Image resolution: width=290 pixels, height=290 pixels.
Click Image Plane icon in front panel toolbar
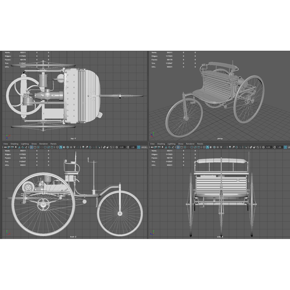coord(19,147)
